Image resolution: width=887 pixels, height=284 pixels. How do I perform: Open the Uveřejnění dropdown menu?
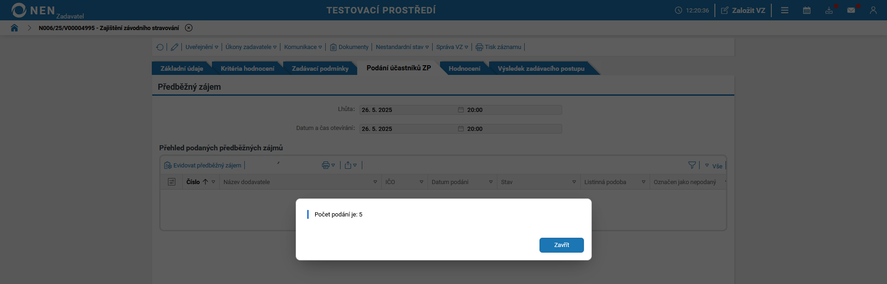[202, 47]
